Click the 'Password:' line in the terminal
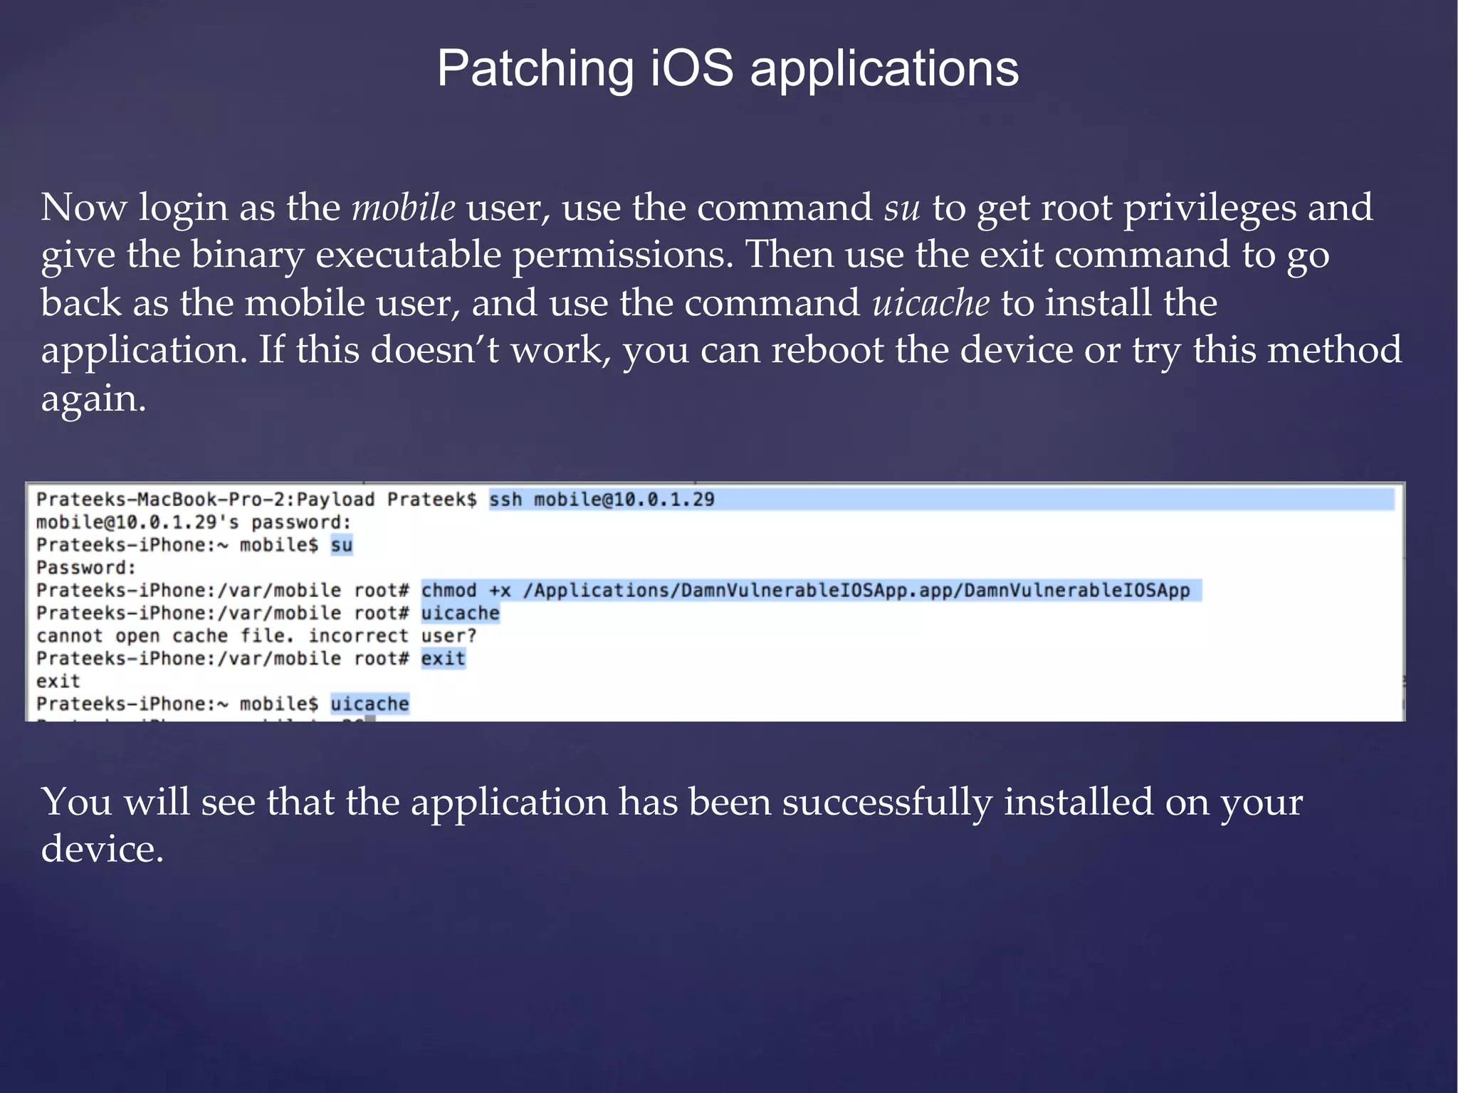 click(x=86, y=568)
